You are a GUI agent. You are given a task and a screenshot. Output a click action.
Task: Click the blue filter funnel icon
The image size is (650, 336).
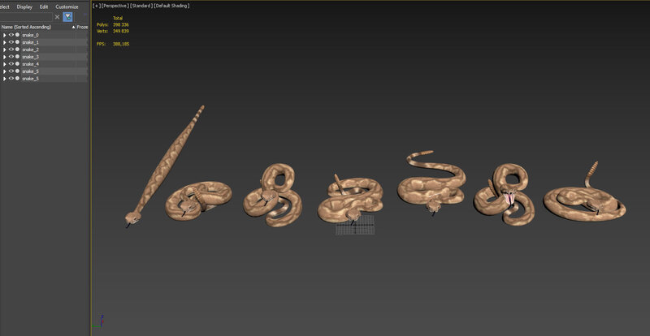(67, 16)
